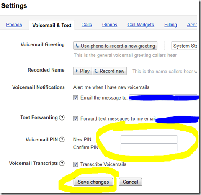Open the Billing tab
Viewport: 201px width, 195px height.
click(170, 25)
